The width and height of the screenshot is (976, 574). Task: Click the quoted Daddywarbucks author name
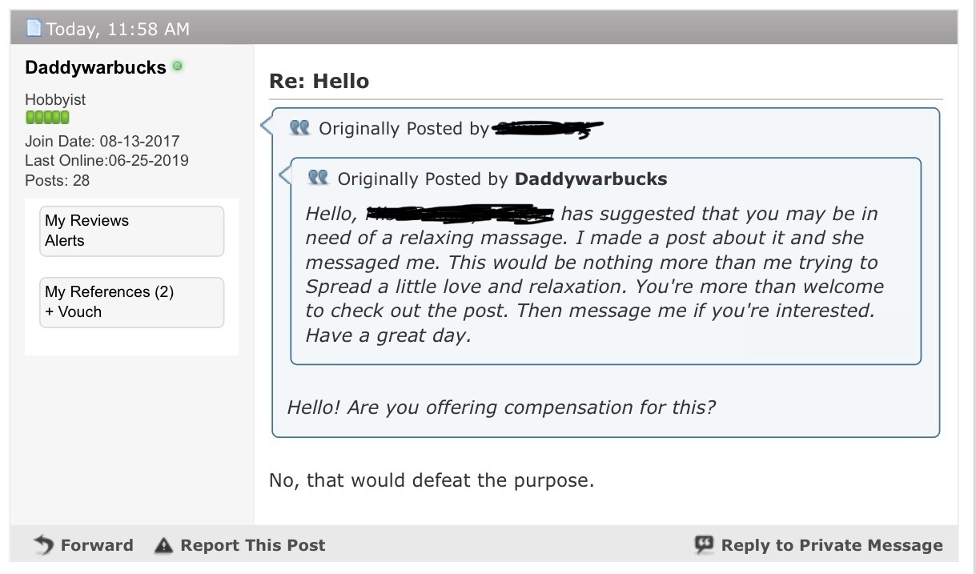[590, 179]
